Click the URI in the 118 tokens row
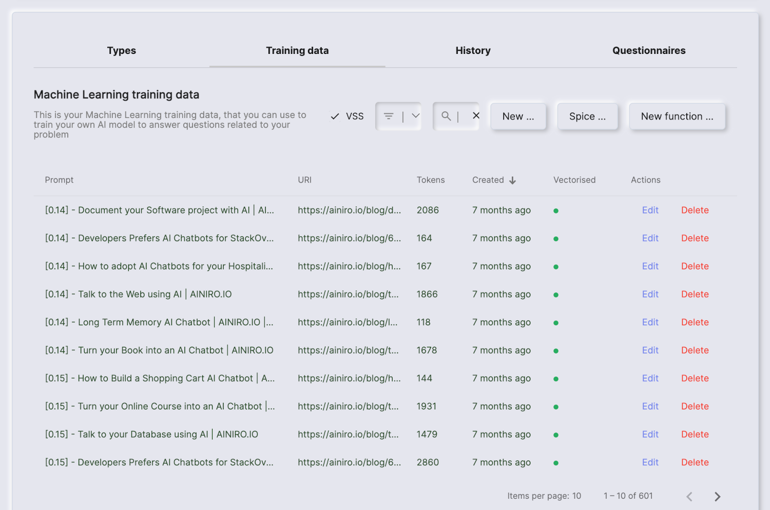This screenshot has height=510, width=770. click(x=348, y=322)
